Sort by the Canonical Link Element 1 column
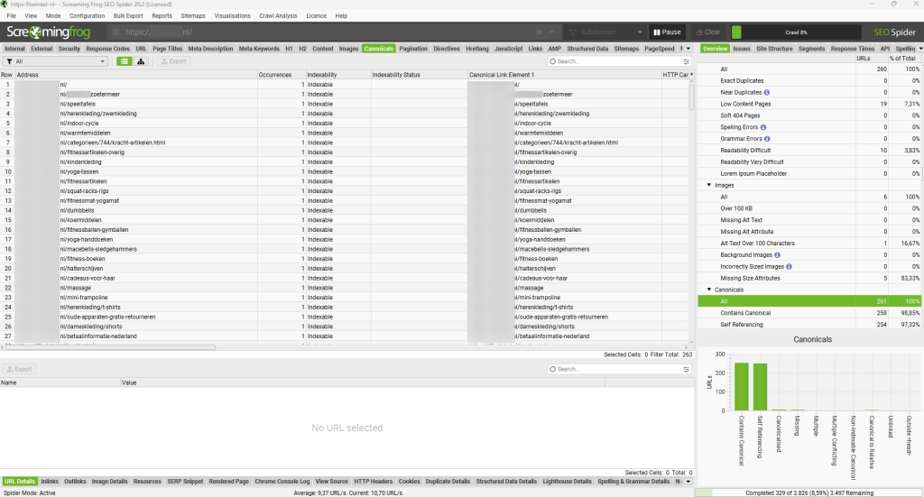 [x=563, y=75]
